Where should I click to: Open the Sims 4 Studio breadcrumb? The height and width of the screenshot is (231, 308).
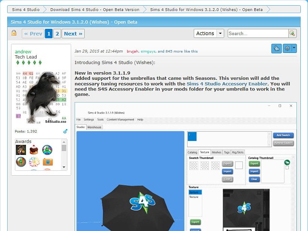coord(26,10)
